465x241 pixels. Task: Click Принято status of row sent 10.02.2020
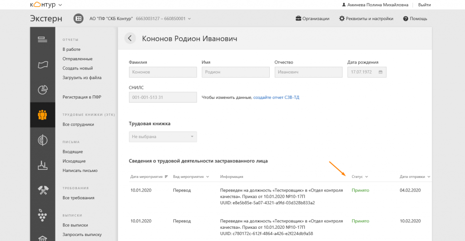click(360, 221)
